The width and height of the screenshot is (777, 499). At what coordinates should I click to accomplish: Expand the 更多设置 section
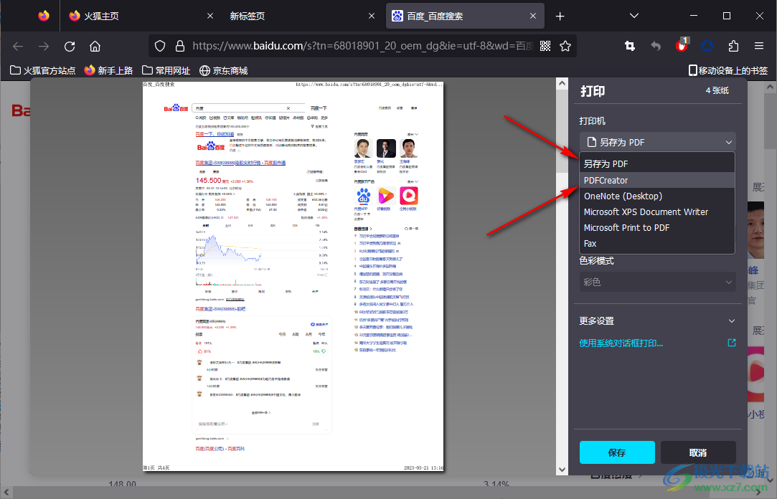coord(658,320)
